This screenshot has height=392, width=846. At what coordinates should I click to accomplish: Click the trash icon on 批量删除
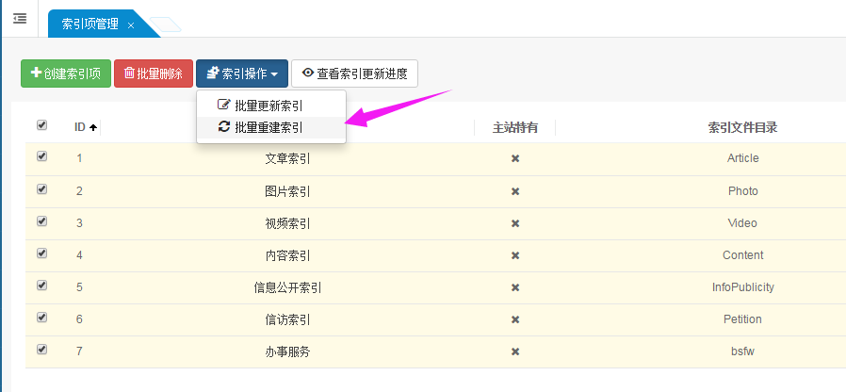click(128, 73)
